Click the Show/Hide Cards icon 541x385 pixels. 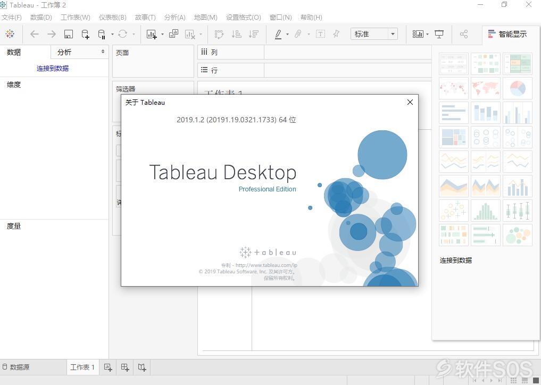(418, 34)
